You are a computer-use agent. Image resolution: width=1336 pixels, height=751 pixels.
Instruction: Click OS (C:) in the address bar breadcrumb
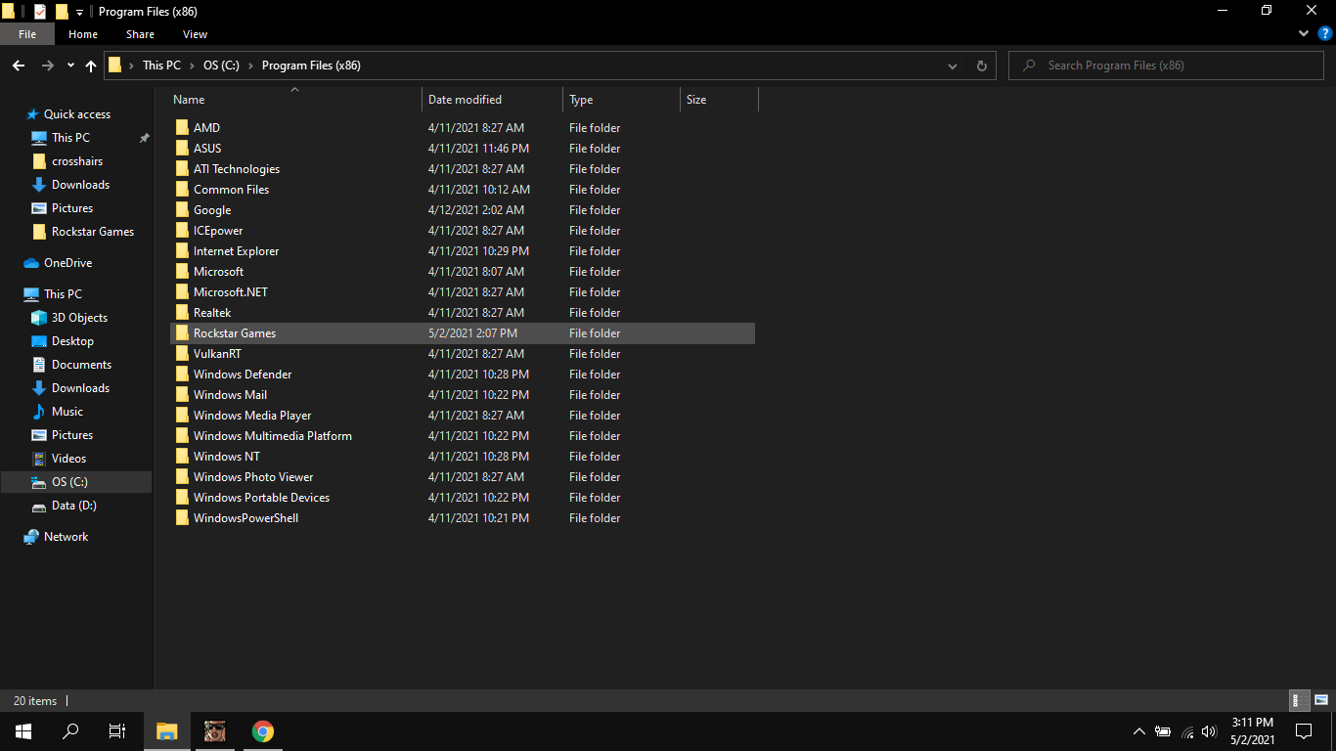221,66
